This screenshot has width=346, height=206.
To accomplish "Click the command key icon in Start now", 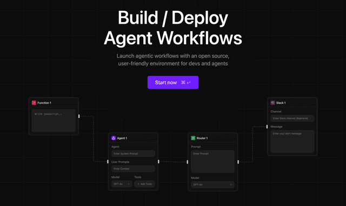I will pyautogui.click(x=183, y=83).
